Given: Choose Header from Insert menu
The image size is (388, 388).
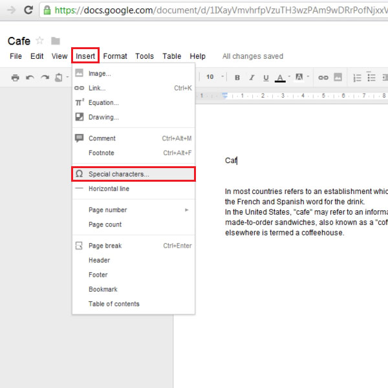Looking at the screenshot, I should point(134,260).
